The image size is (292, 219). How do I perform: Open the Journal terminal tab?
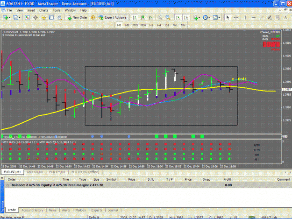tap(113, 210)
